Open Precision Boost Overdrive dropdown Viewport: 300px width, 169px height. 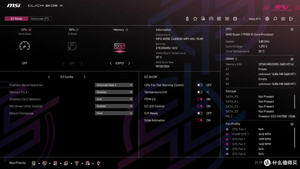tap(114, 85)
